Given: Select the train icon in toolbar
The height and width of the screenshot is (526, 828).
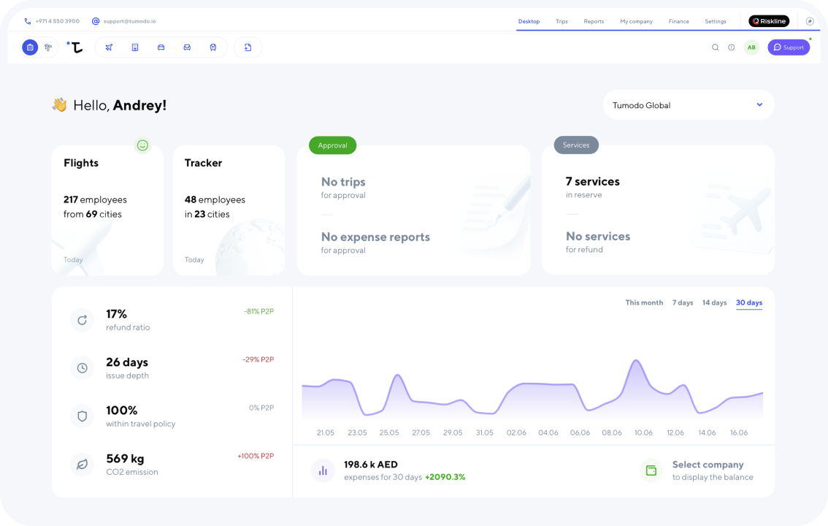Looking at the screenshot, I should pos(213,47).
